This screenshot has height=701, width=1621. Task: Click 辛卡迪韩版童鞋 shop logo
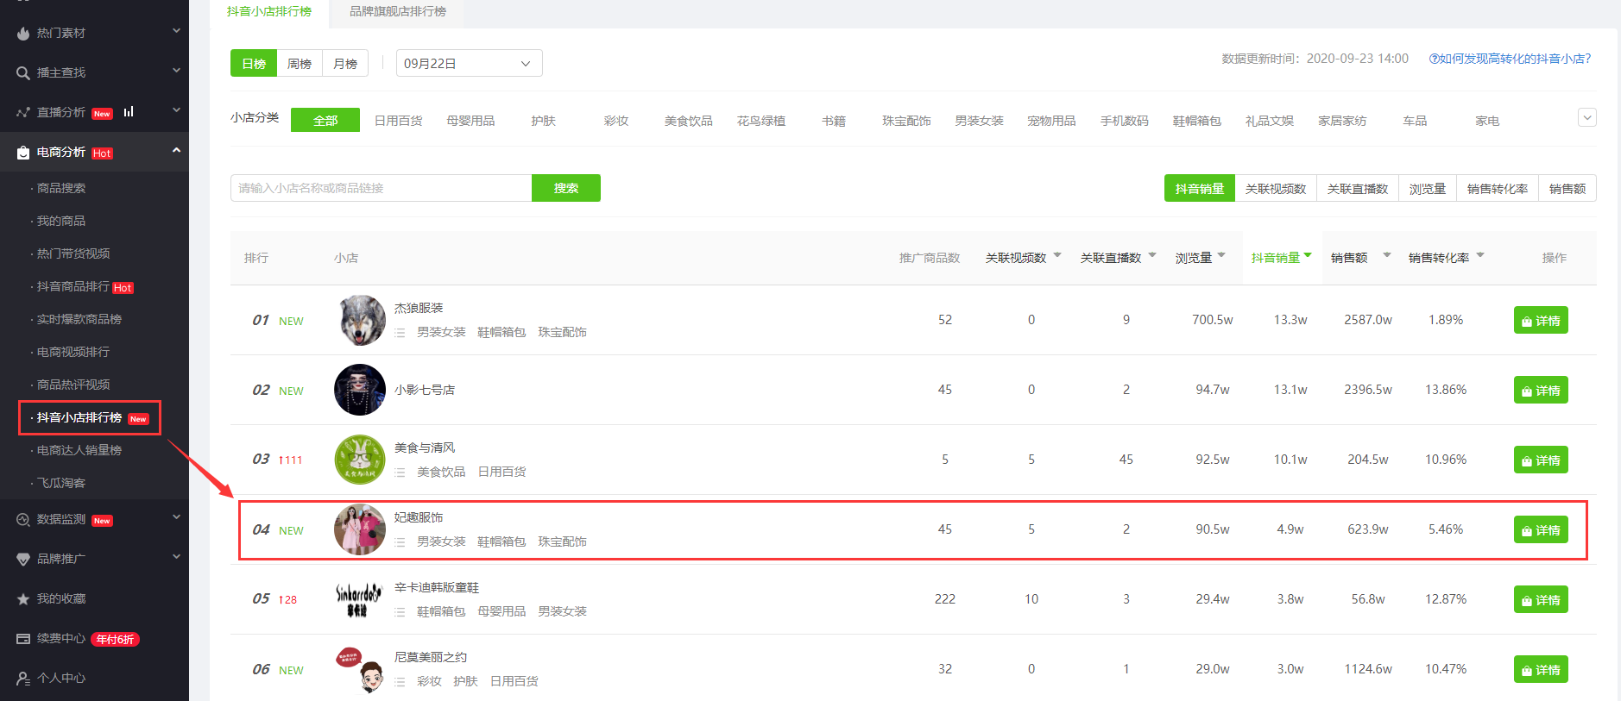pos(360,599)
